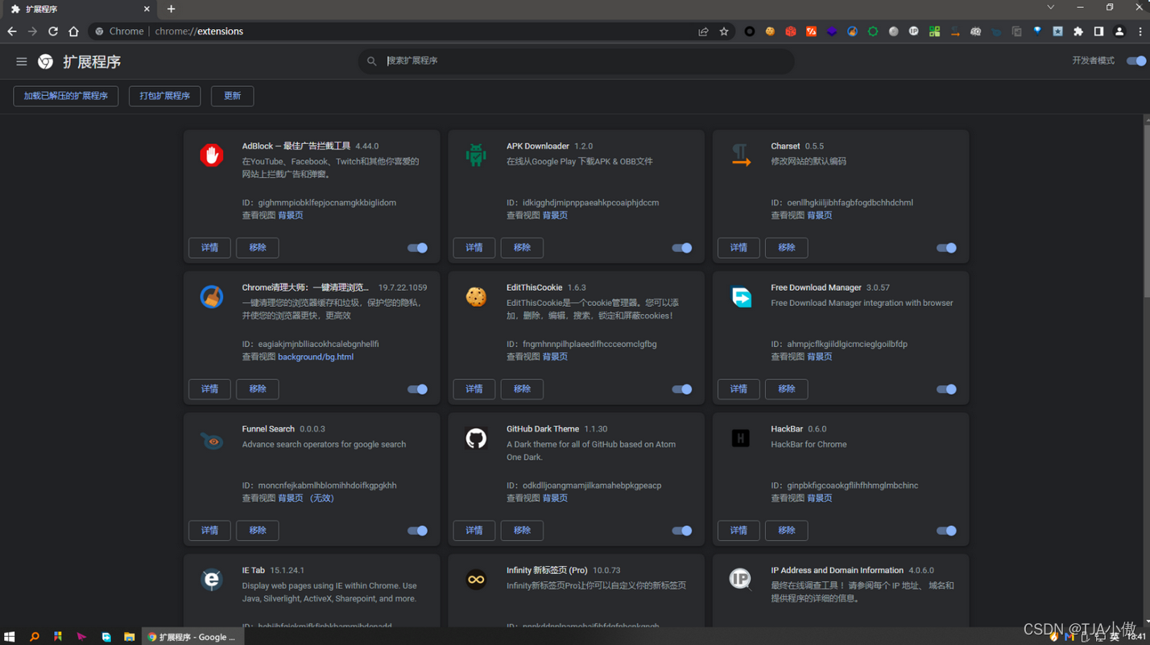Screen dimensions: 1150x645
Task: Open 详情 for Free Download Manager
Action: (738, 389)
